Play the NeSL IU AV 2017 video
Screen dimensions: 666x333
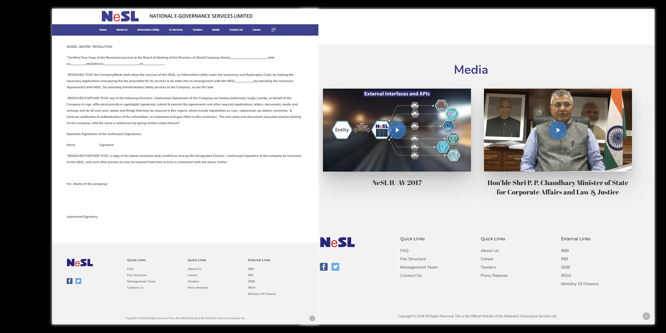pyautogui.click(x=397, y=130)
